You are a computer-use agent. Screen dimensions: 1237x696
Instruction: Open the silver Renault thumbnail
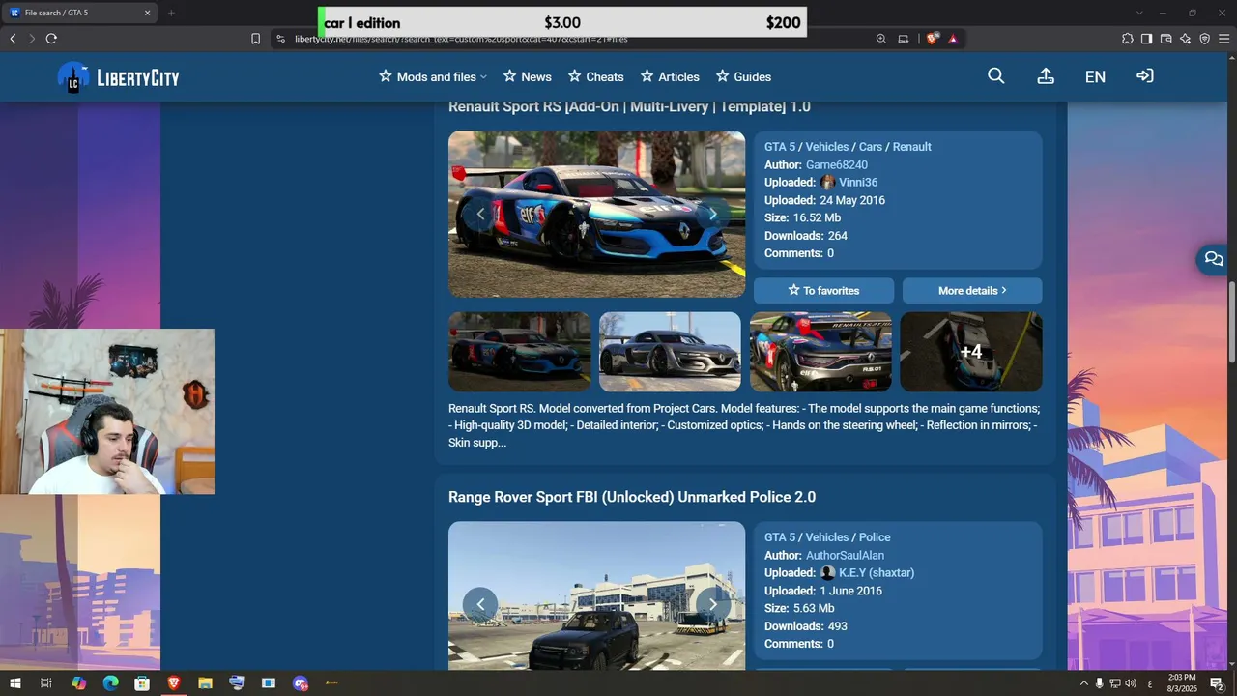[671, 352]
